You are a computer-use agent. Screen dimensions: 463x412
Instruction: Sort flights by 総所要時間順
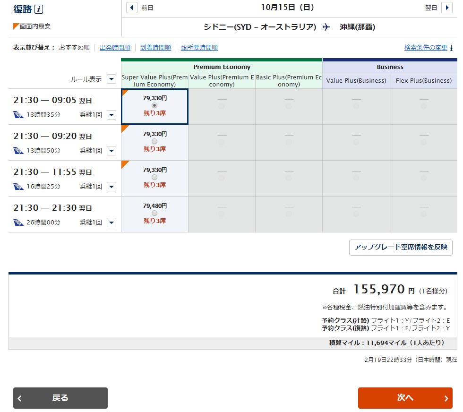tap(199, 47)
